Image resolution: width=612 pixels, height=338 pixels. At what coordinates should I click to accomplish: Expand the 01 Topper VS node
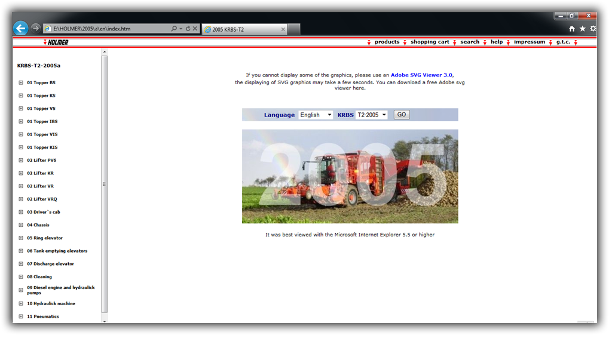click(x=21, y=108)
